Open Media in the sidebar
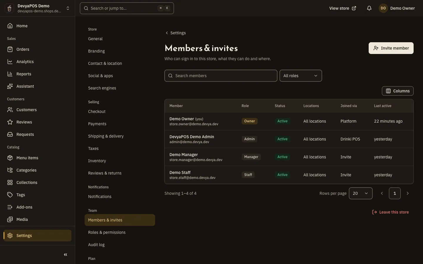Image resolution: width=423 pixels, height=264 pixels. pyautogui.click(x=37, y=219)
